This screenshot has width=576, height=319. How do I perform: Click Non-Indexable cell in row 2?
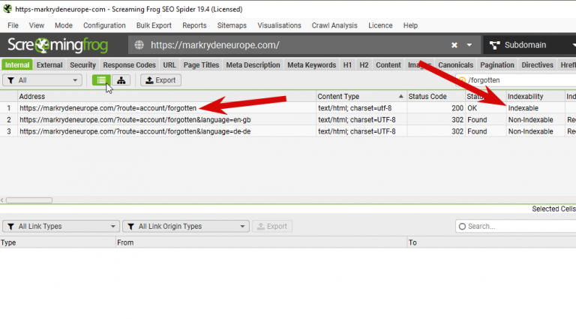tap(535, 120)
